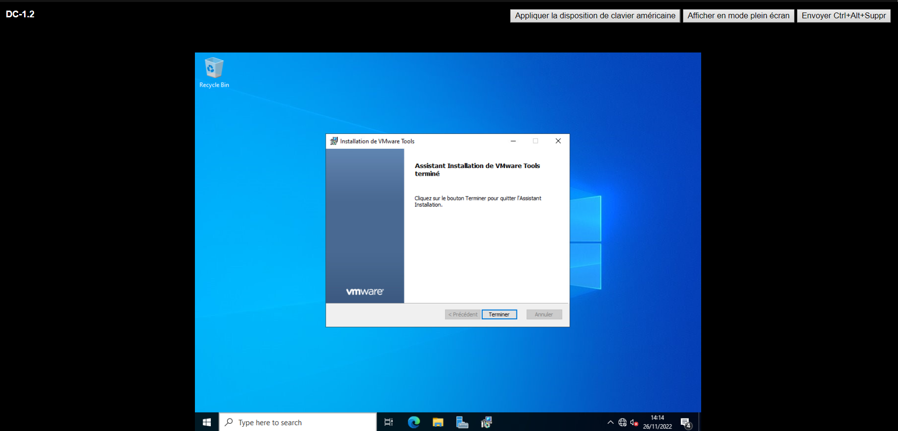Launch Microsoft Edge from the taskbar
898x431 pixels.
click(x=413, y=422)
